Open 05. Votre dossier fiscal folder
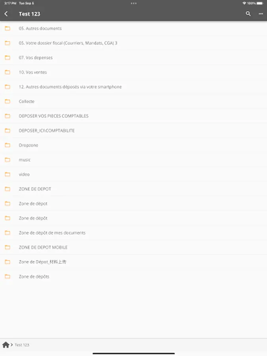Viewport: 267px width, 356px height. click(134, 43)
